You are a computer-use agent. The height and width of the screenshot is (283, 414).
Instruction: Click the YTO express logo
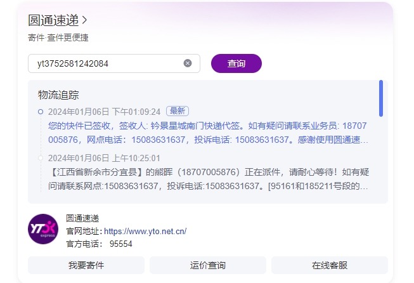click(43, 229)
